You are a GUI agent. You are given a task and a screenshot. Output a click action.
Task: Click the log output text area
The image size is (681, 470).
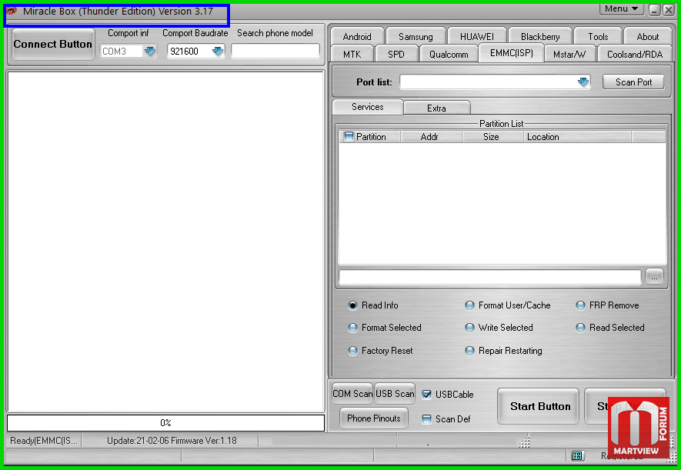pos(165,242)
